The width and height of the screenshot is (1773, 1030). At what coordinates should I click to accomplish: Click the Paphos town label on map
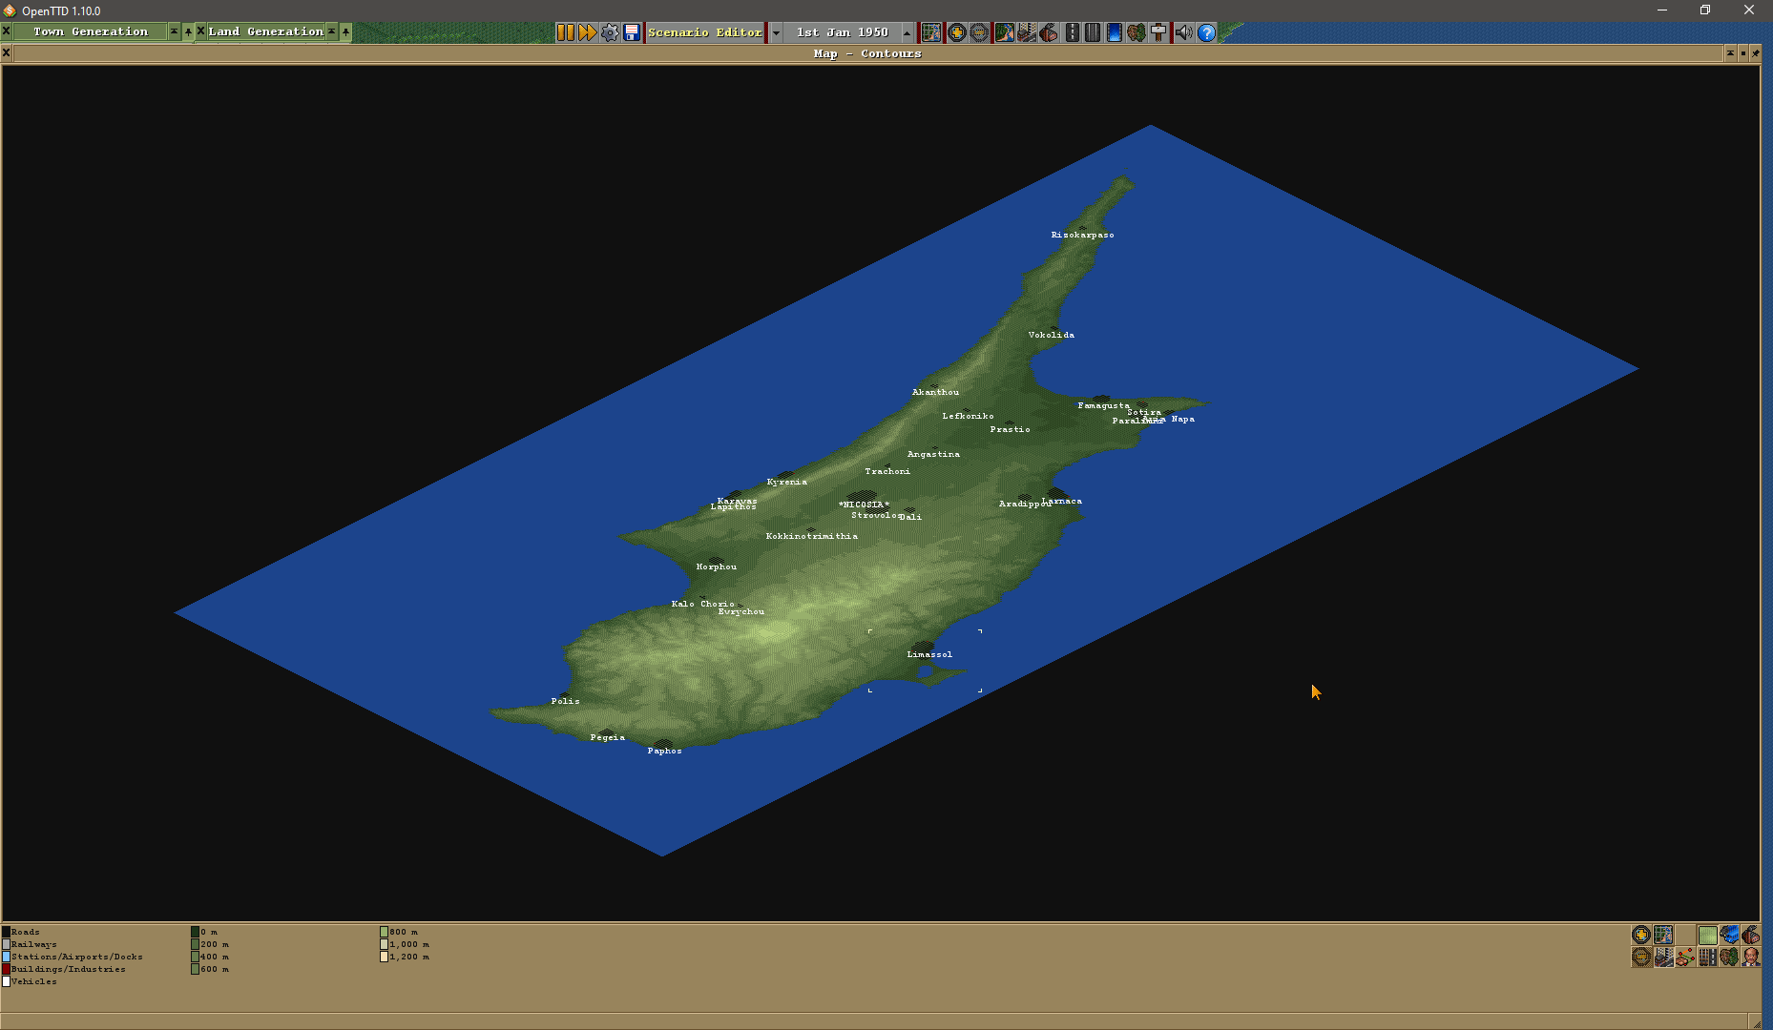tap(664, 751)
